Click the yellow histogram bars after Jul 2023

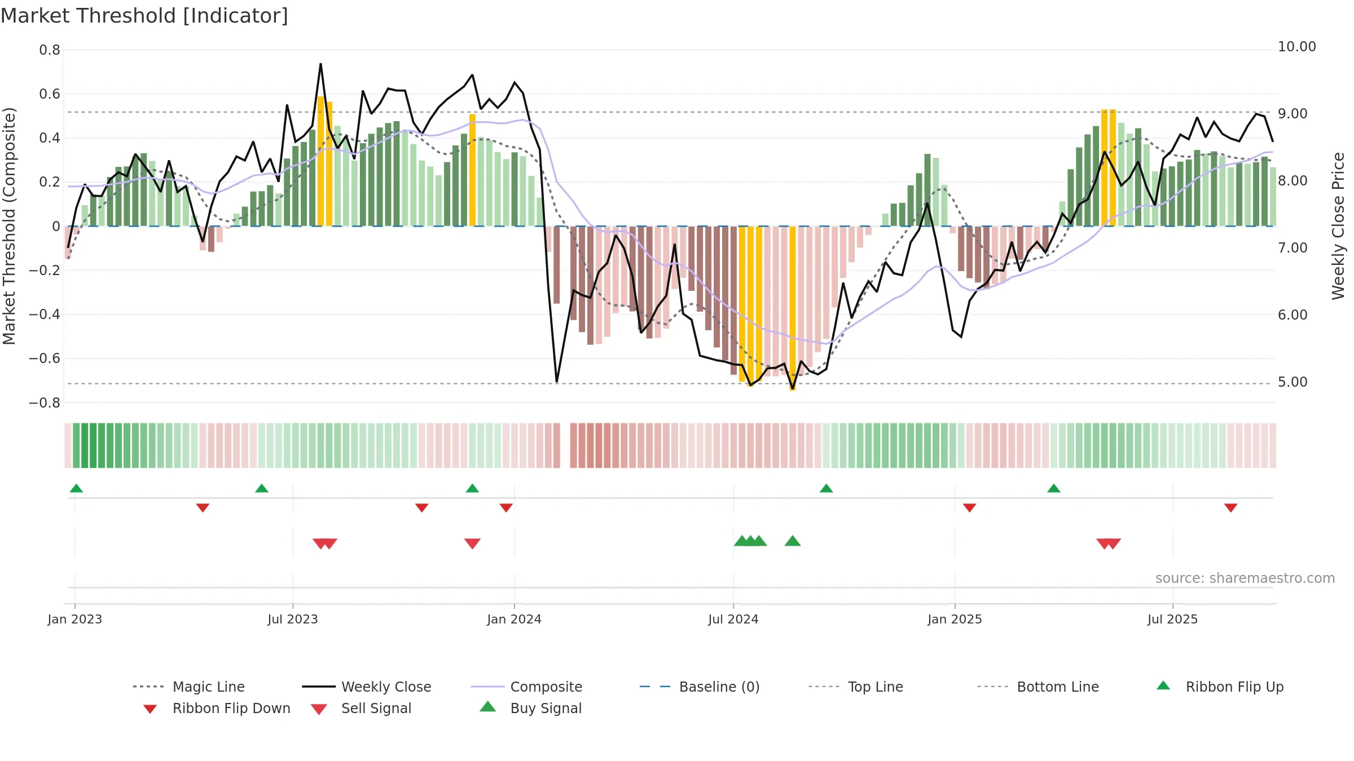[325, 161]
